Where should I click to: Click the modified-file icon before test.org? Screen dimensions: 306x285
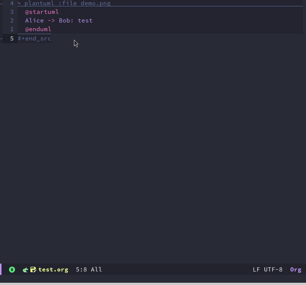(33, 270)
